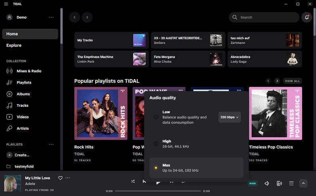Click the Rock Hits title
316x196 pixels.
84,147
